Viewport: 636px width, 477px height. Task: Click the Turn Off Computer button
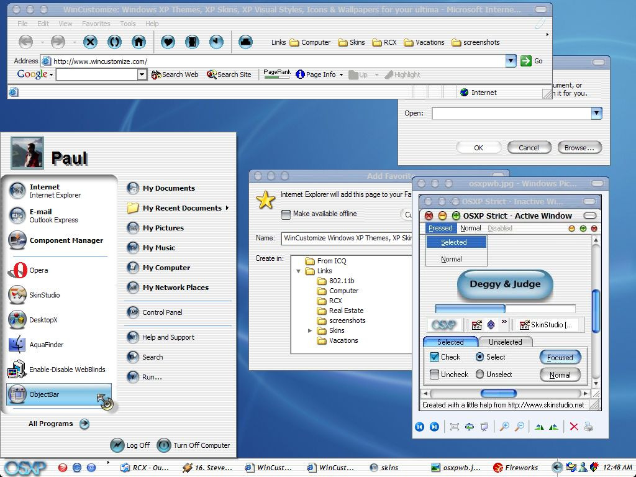pos(194,445)
